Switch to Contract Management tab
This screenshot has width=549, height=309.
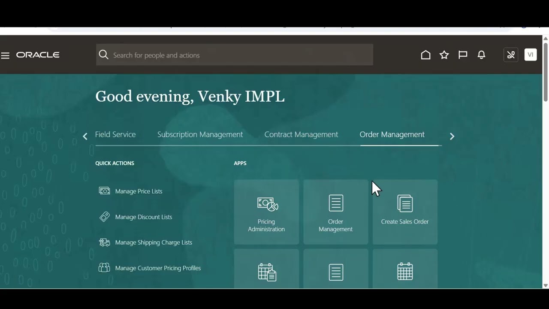301,134
